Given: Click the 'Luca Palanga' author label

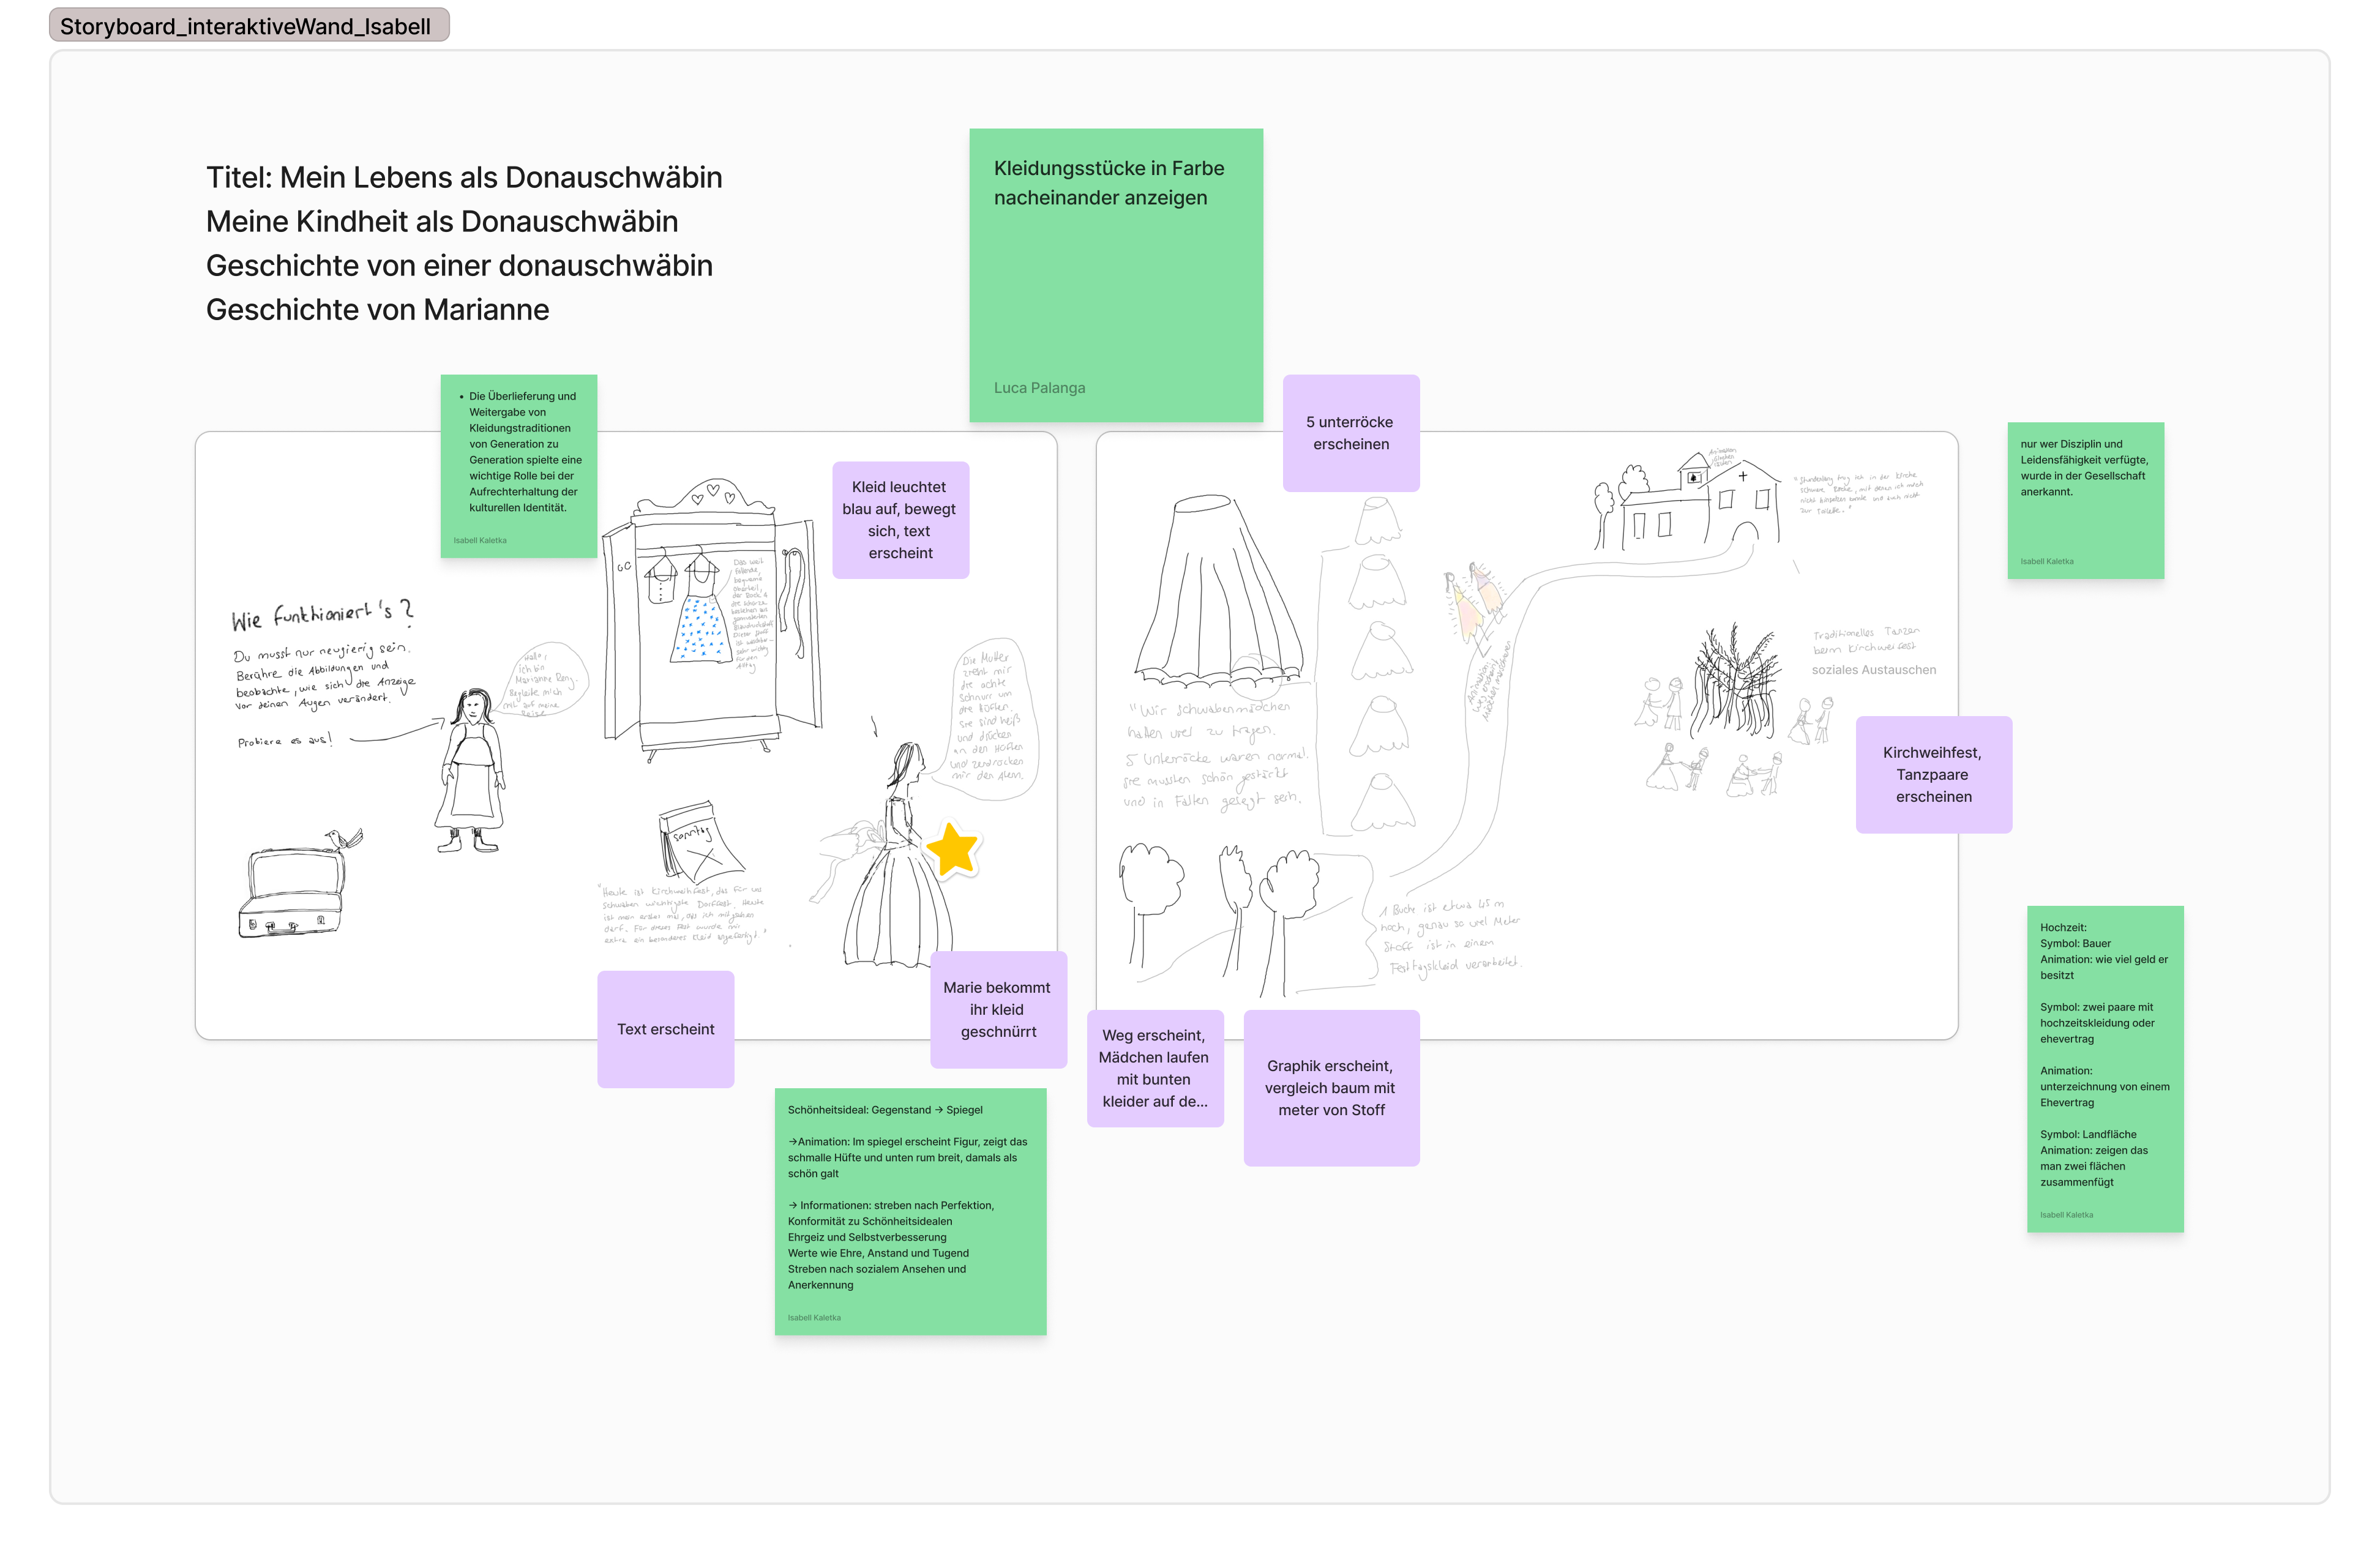Looking at the screenshot, I should 1039,388.
